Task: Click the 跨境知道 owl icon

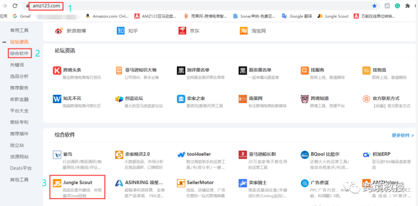Action: pyautogui.click(x=305, y=99)
